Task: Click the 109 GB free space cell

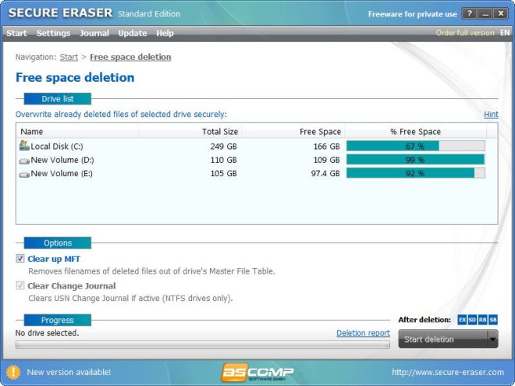Action: tap(326, 160)
